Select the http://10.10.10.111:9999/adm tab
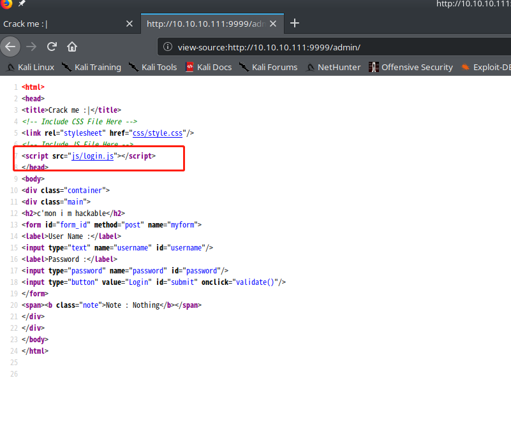Viewport: 511px width, 434px height. 206,24
